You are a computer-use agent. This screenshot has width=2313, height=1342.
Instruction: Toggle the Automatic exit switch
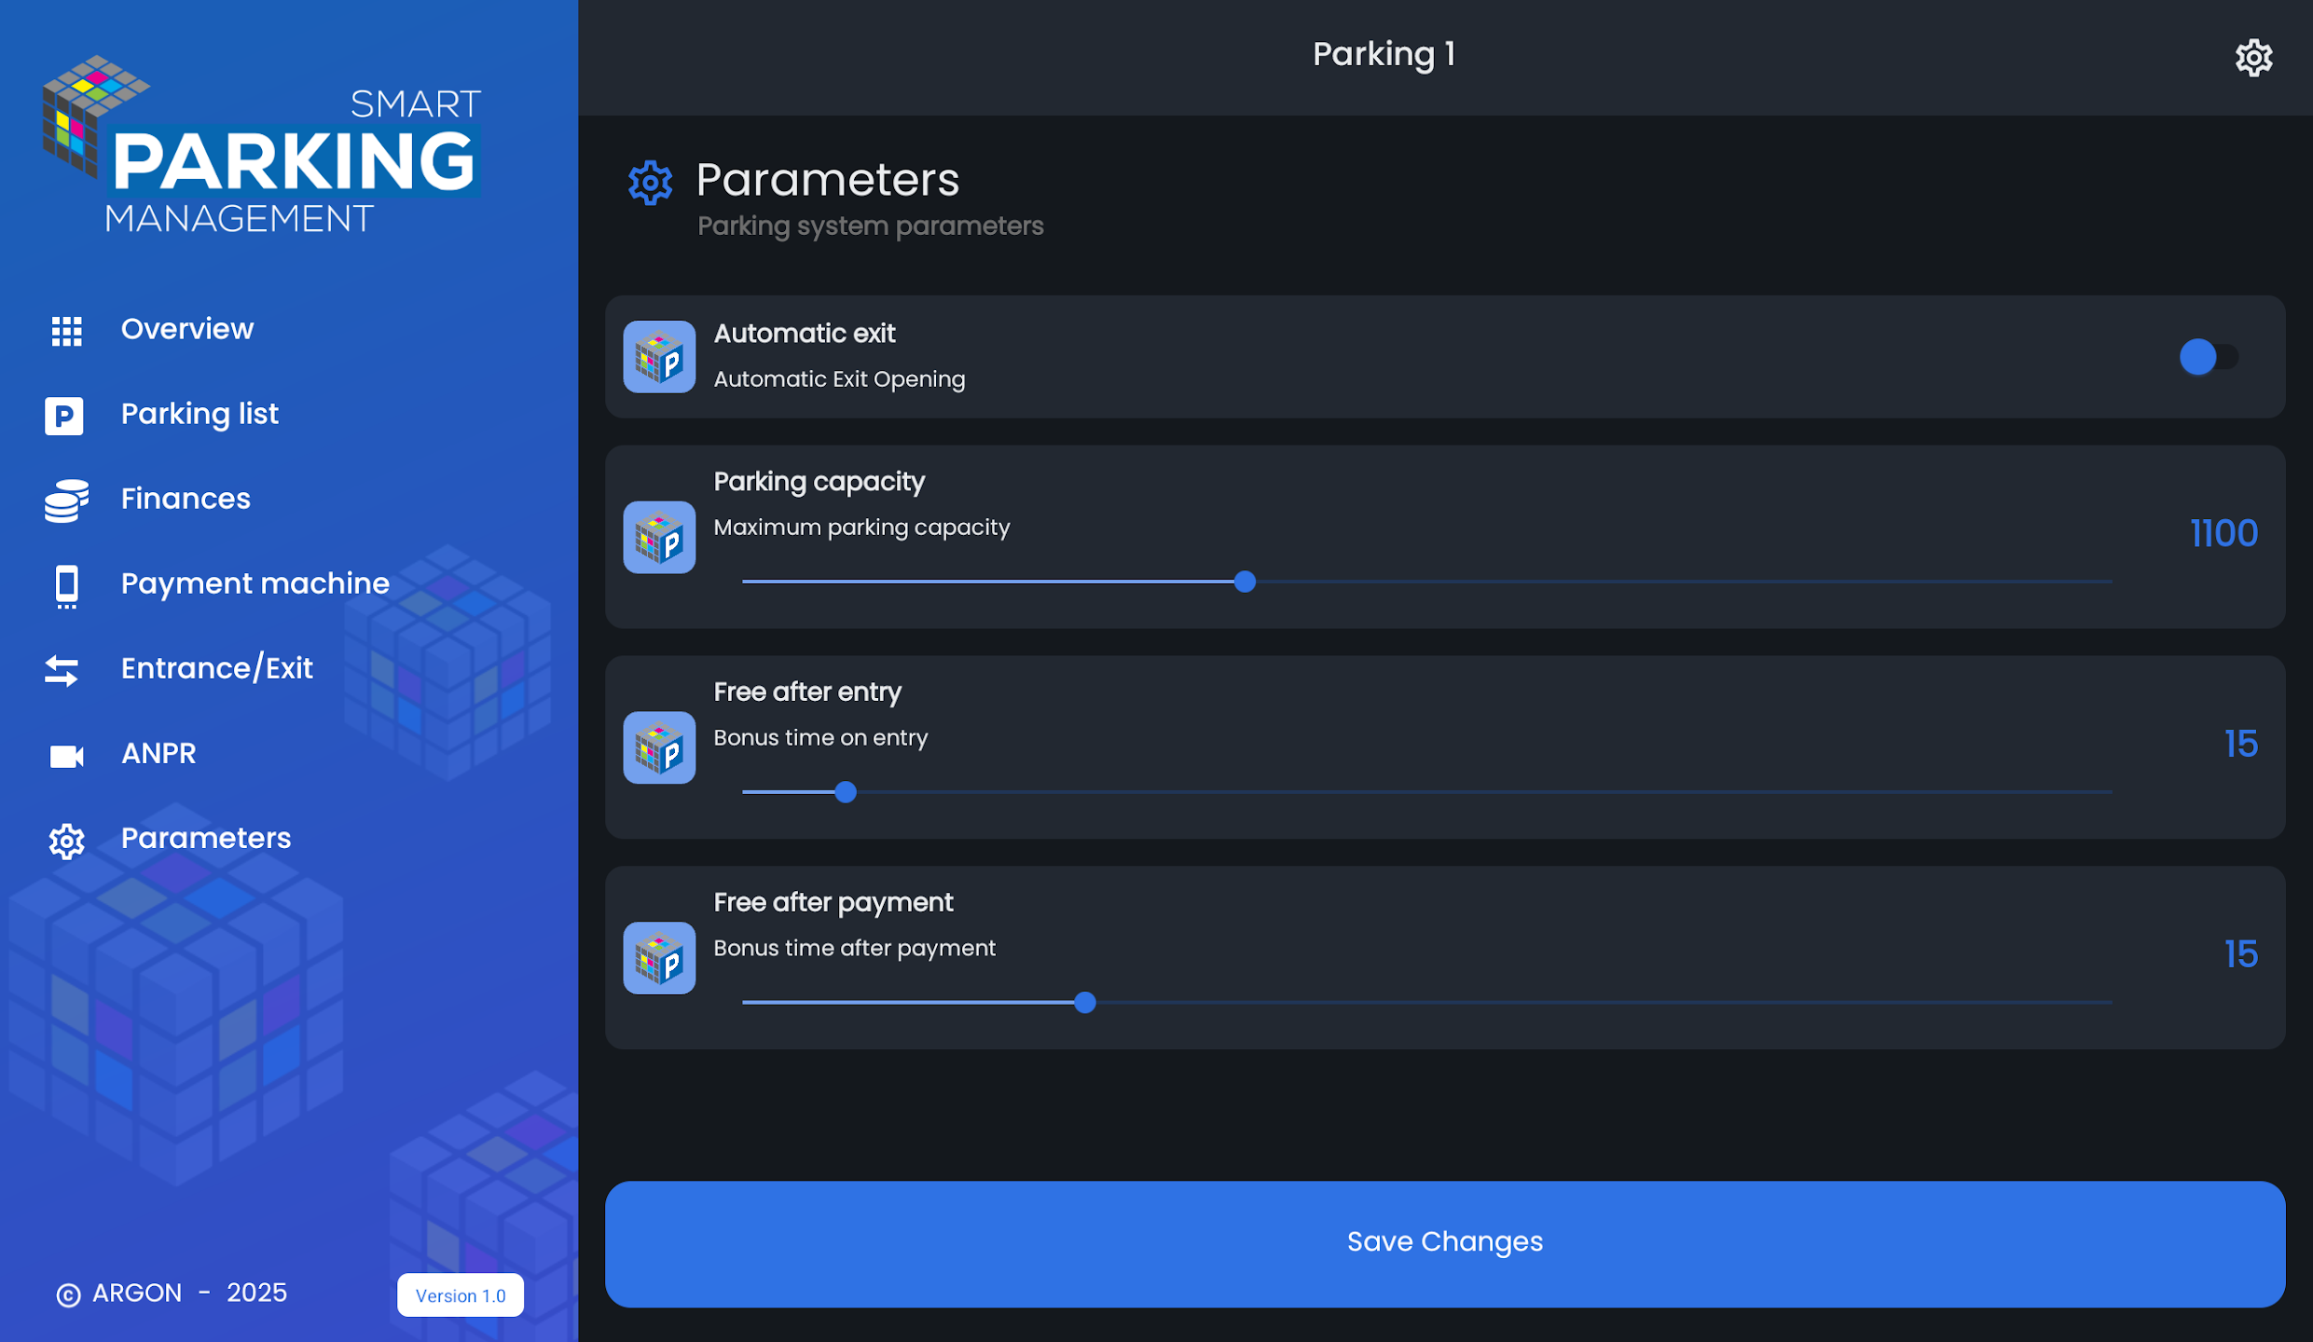(2208, 357)
